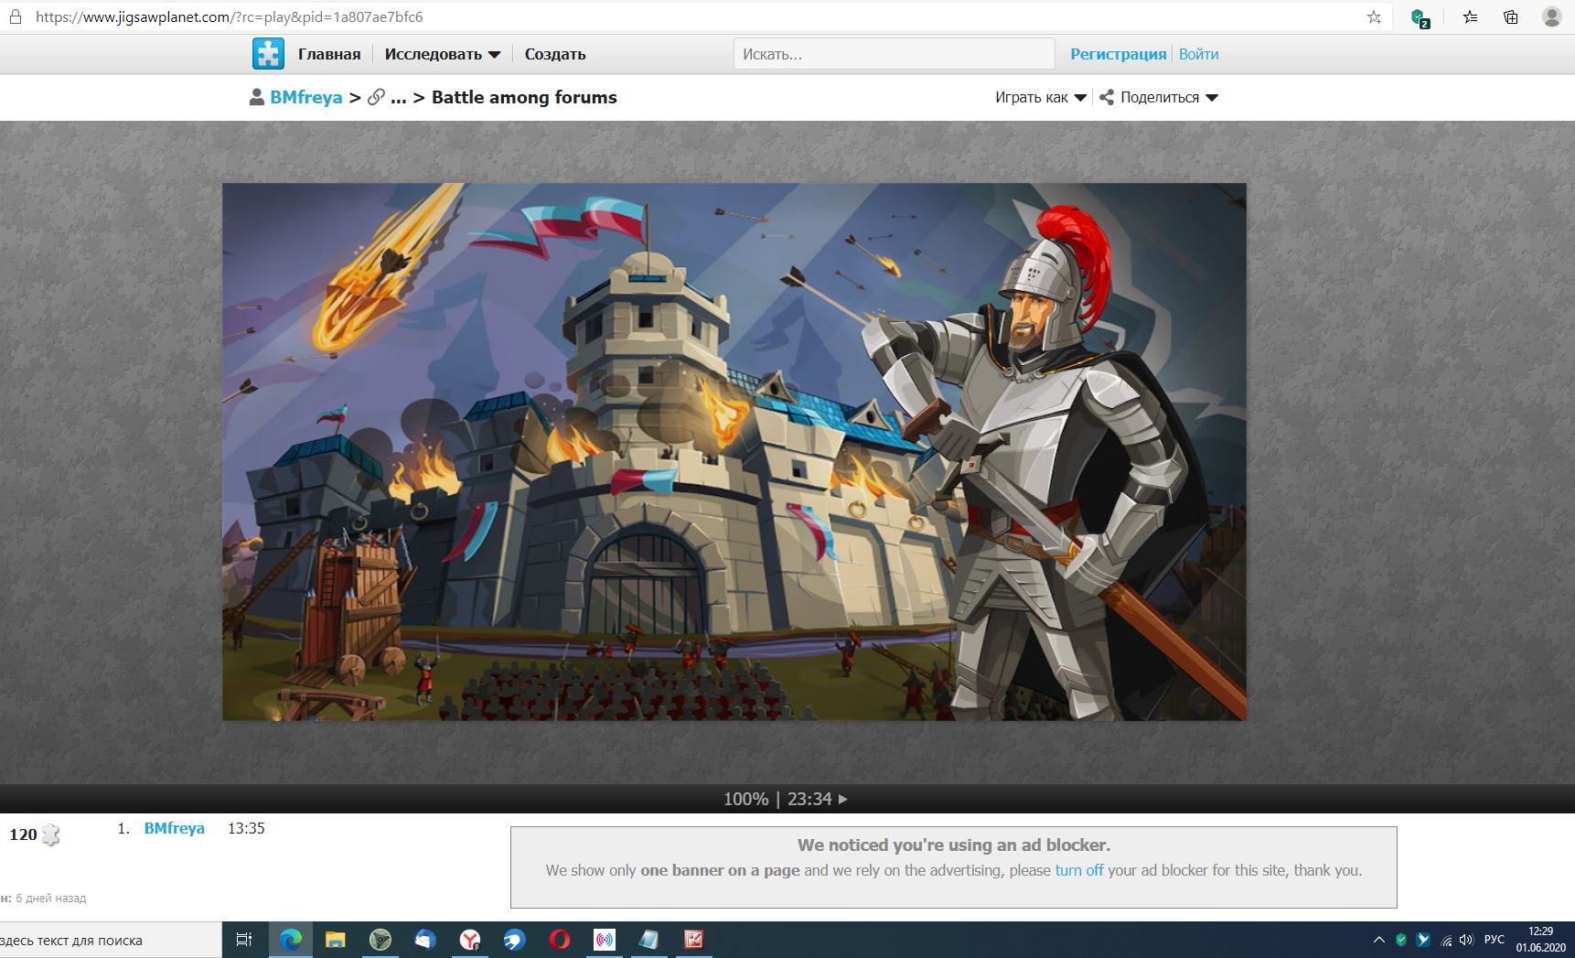Click the Windows taskbar search box

point(110,940)
